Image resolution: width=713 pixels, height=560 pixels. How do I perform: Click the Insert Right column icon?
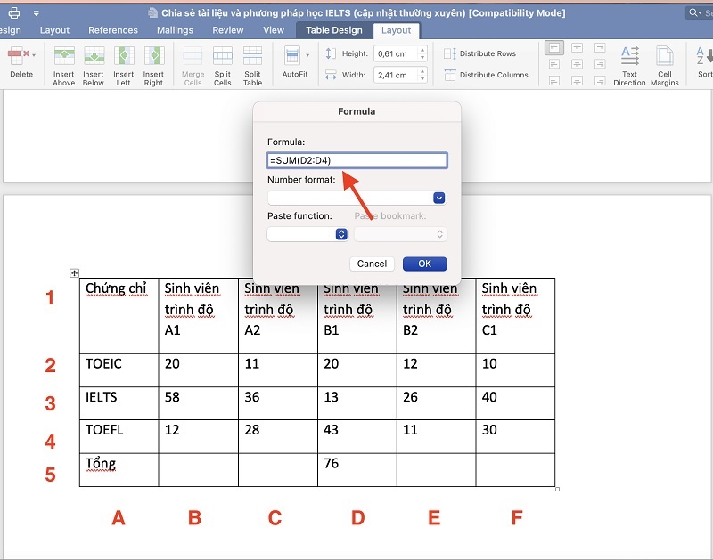[x=153, y=59]
